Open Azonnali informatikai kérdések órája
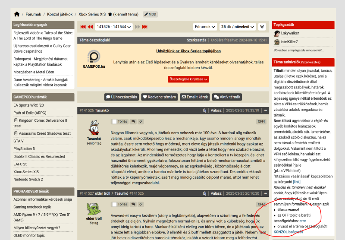This screenshot has width=345, height=240. (x=43, y=199)
